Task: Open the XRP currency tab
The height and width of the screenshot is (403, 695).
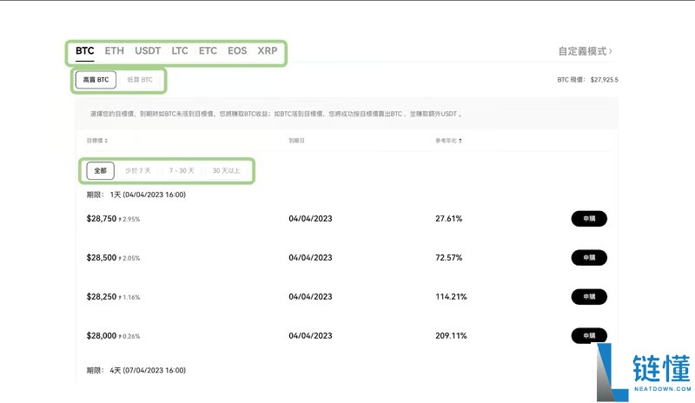Action: tap(268, 50)
